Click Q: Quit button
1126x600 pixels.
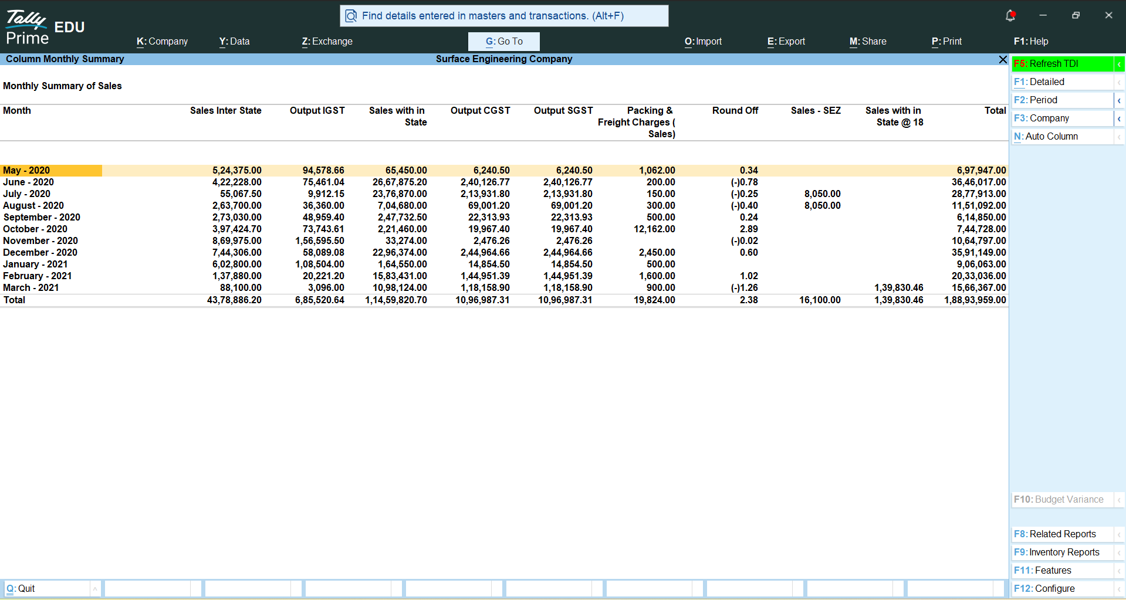pyautogui.click(x=47, y=588)
